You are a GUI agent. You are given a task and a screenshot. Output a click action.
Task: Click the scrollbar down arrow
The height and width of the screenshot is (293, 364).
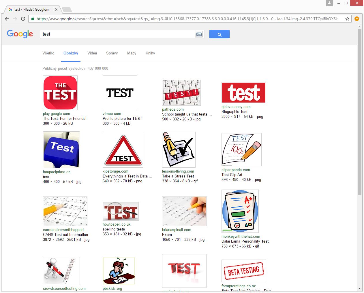point(359,289)
